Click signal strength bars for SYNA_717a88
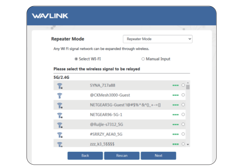 pos(175,85)
